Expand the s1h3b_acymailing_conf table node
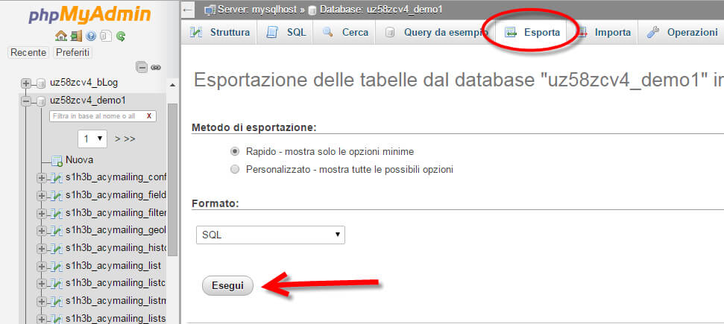Viewport: 724px width, 324px height. coord(41,178)
